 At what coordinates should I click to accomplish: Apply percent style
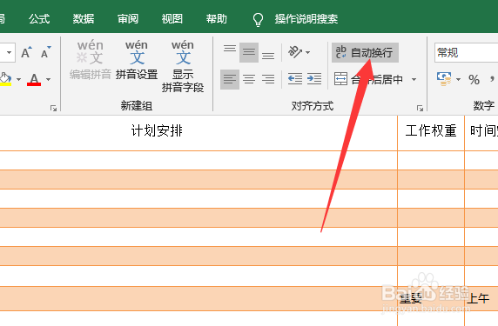tap(474, 80)
